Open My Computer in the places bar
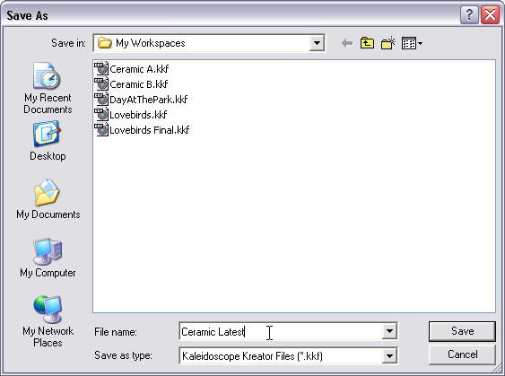Viewport: 505px width, 376px height. coord(48,258)
